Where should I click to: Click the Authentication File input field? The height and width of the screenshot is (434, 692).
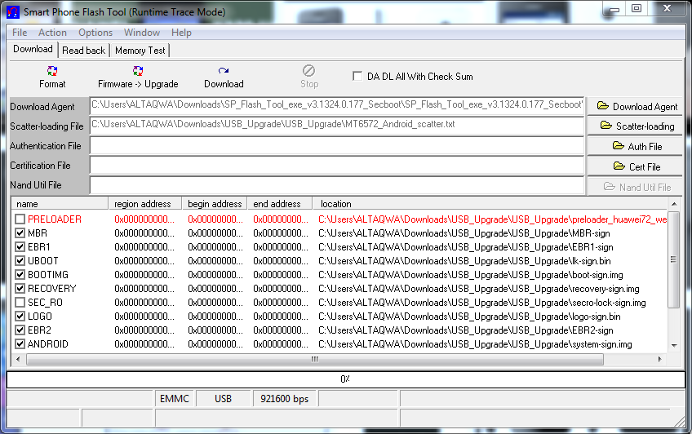point(337,145)
